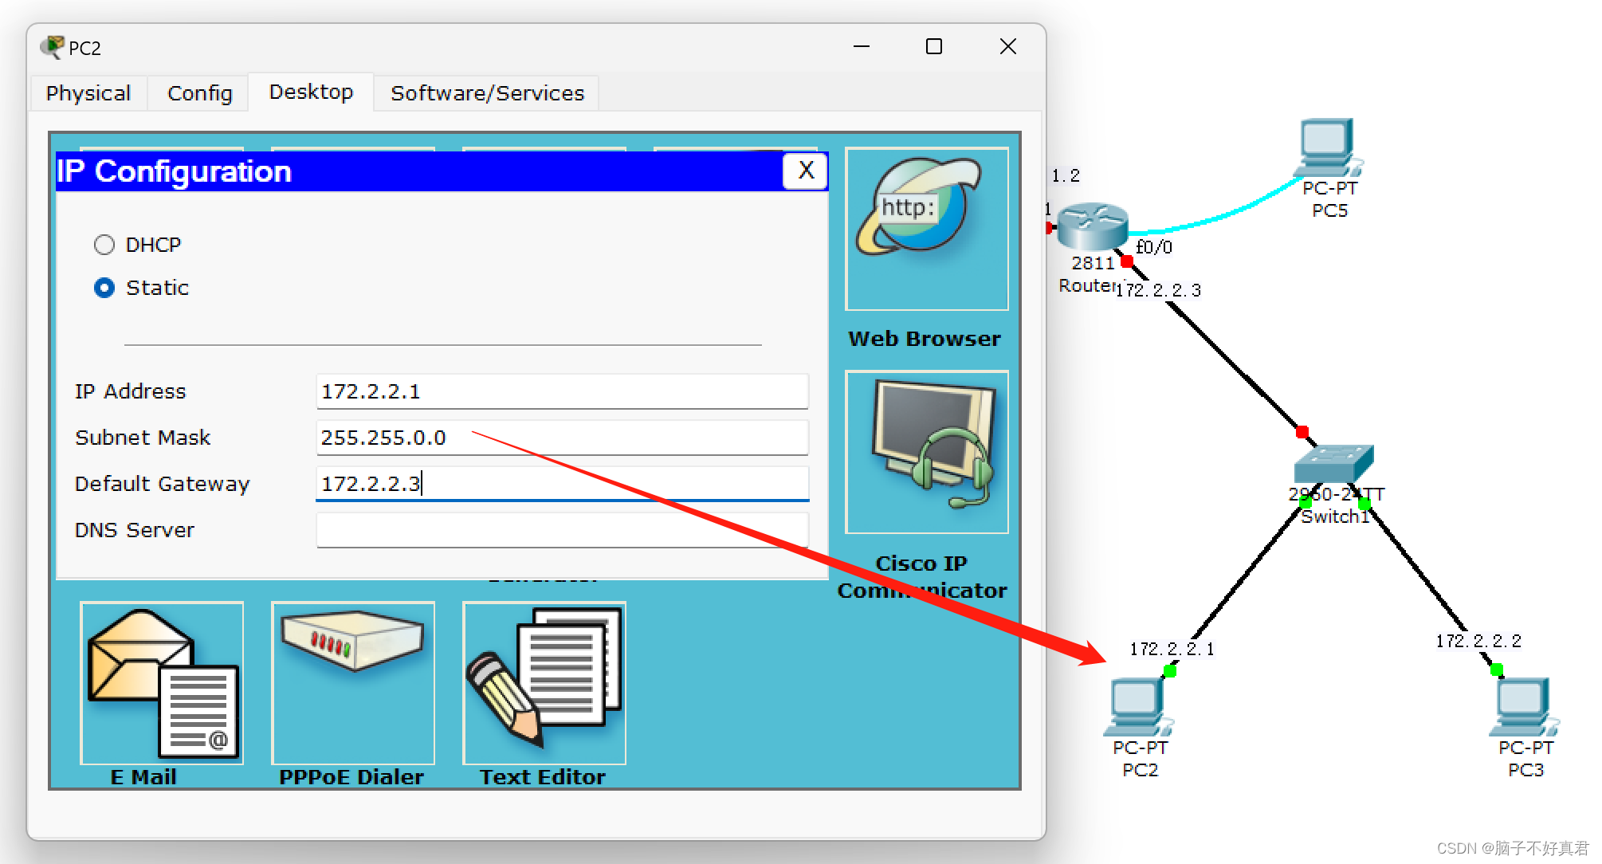The image size is (1602, 864).
Task: Click the PC3 computer icon
Action: click(x=1524, y=706)
